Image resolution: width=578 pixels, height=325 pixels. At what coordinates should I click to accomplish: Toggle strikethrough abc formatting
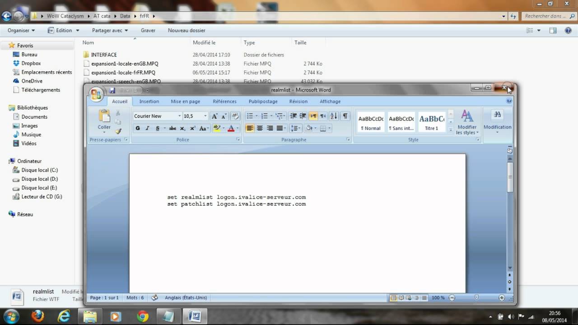pyautogui.click(x=172, y=128)
